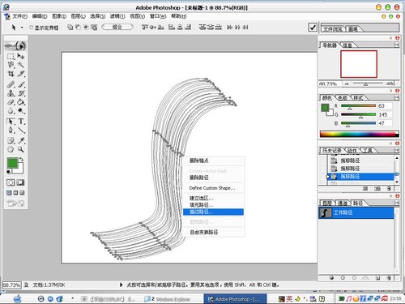Toggle the show bounding box checkbox
Viewport: 405px width, 304px height.
click(x=31, y=28)
